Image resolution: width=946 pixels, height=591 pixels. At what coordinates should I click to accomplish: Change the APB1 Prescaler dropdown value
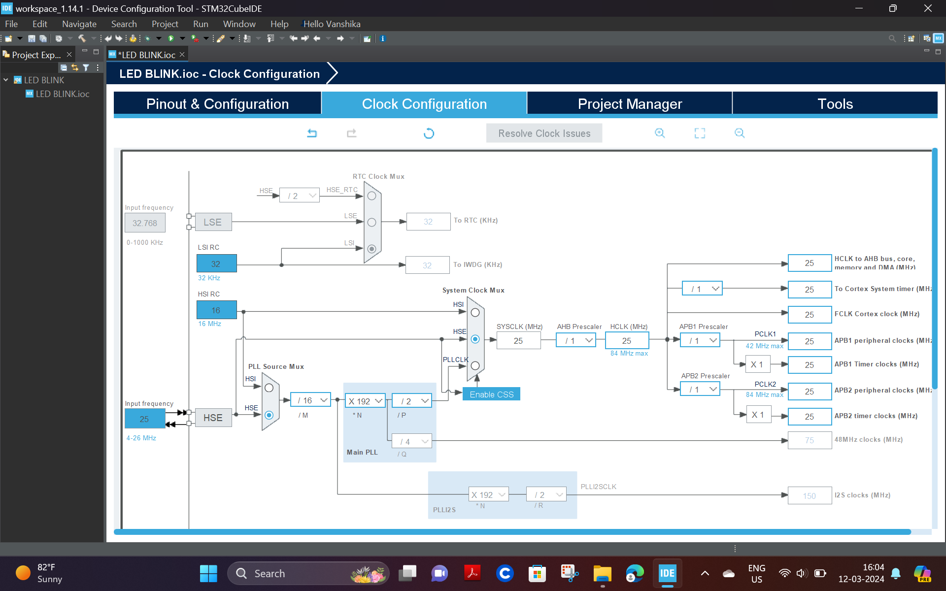[700, 340]
